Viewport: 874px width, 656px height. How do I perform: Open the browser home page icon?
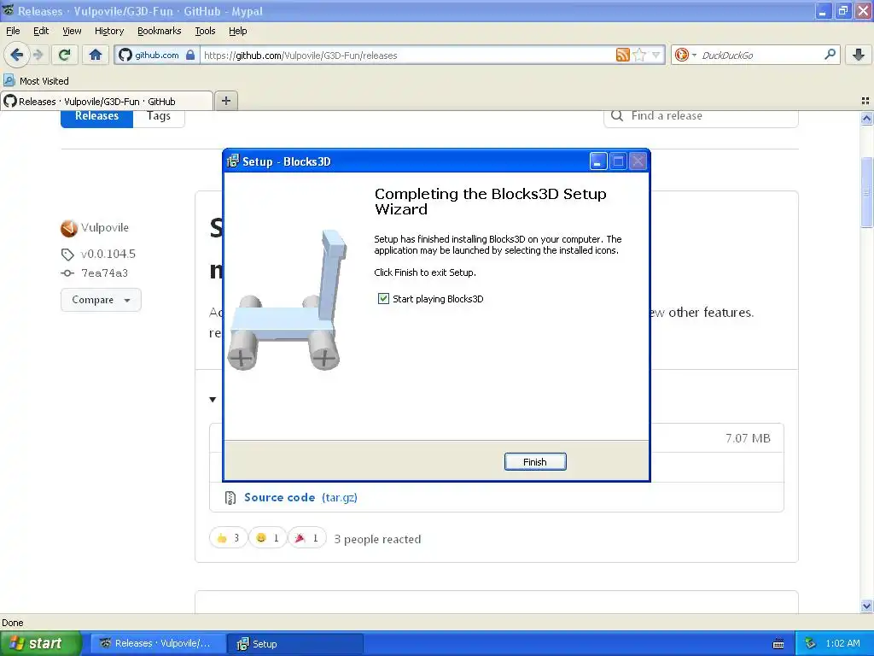(x=96, y=55)
